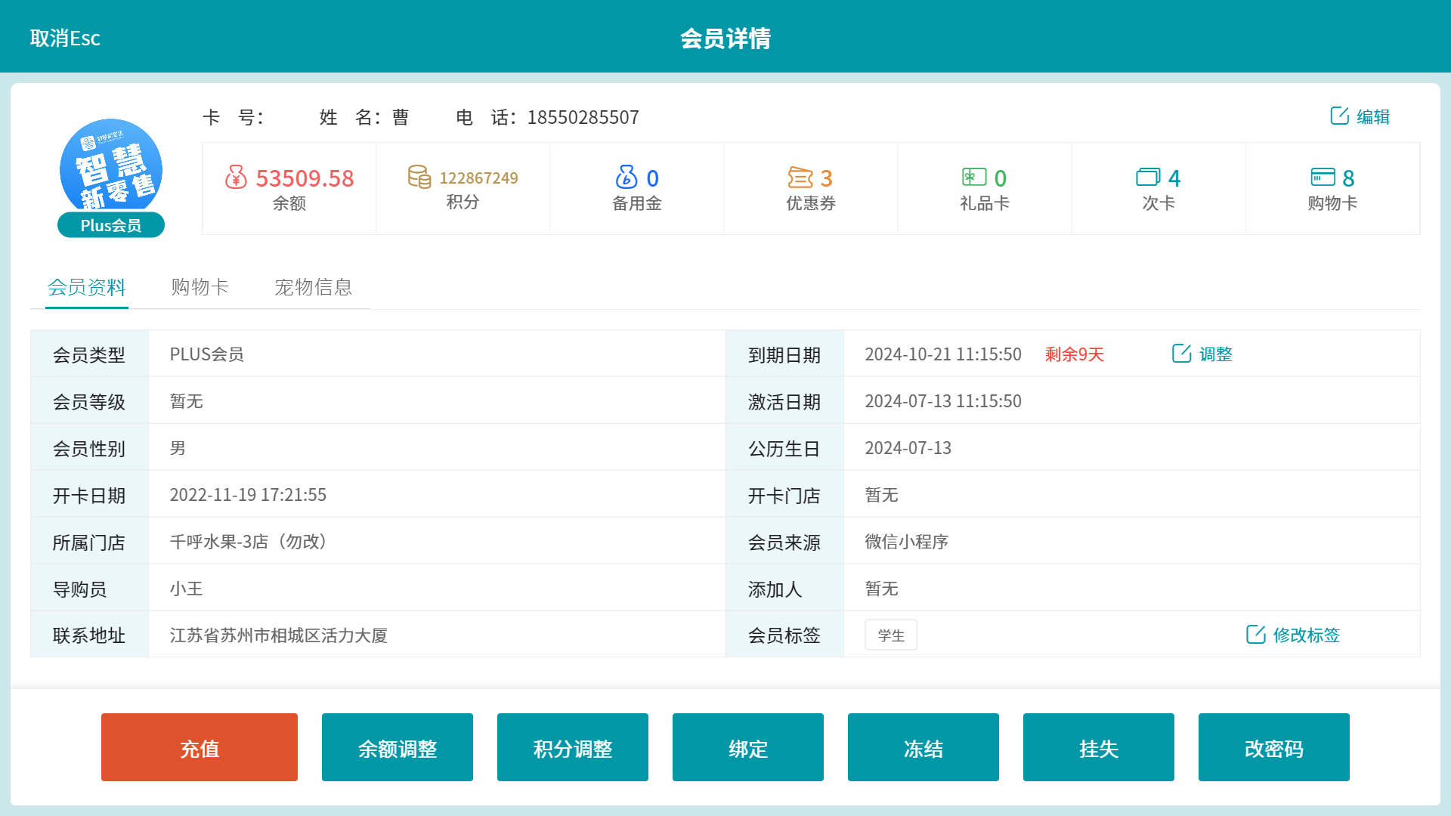Click the 余额调整 button
The width and height of the screenshot is (1451, 816).
(398, 747)
